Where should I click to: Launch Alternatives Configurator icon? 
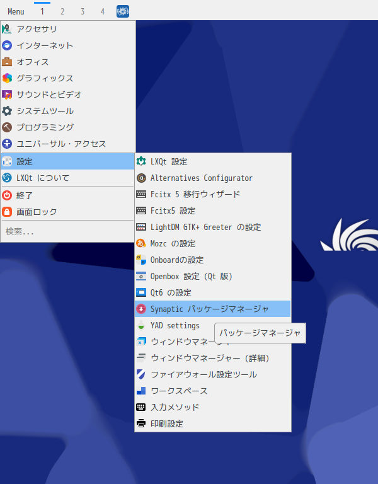(x=141, y=178)
